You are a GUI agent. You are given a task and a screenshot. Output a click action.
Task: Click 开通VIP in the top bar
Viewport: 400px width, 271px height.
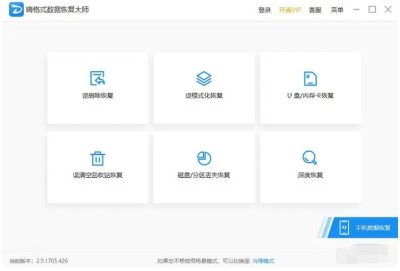(x=290, y=10)
